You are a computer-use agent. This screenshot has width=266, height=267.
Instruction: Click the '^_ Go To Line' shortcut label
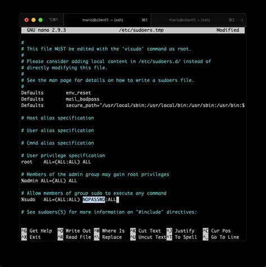(x=221, y=237)
